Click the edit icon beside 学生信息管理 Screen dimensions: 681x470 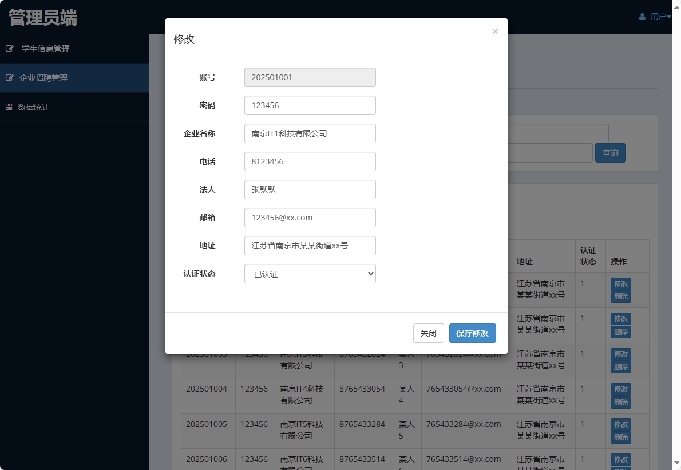coord(10,49)
